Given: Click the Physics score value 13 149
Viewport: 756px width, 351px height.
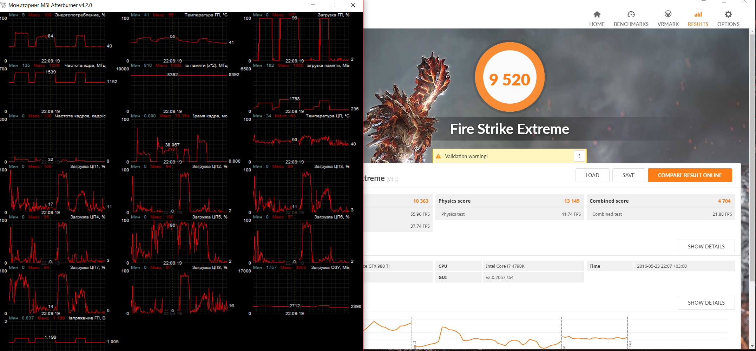Looking at the screenshot, I should coord(572,201).
